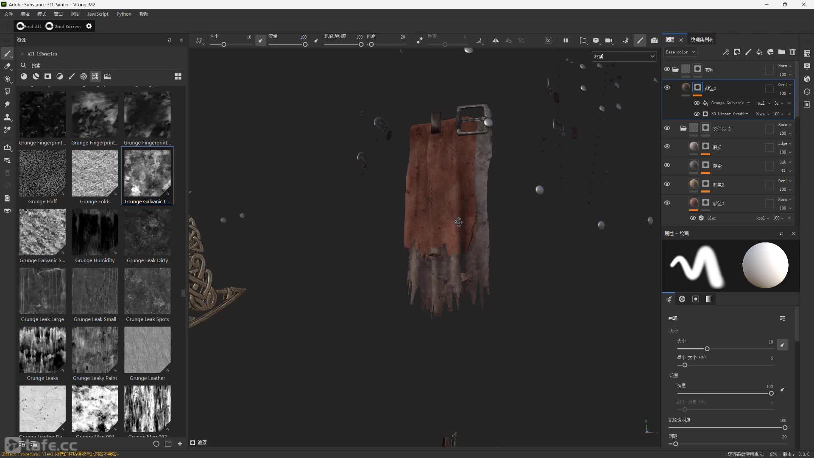
Task: Hide the 3D Linear Gradient effect
Action: pos(696,114)
